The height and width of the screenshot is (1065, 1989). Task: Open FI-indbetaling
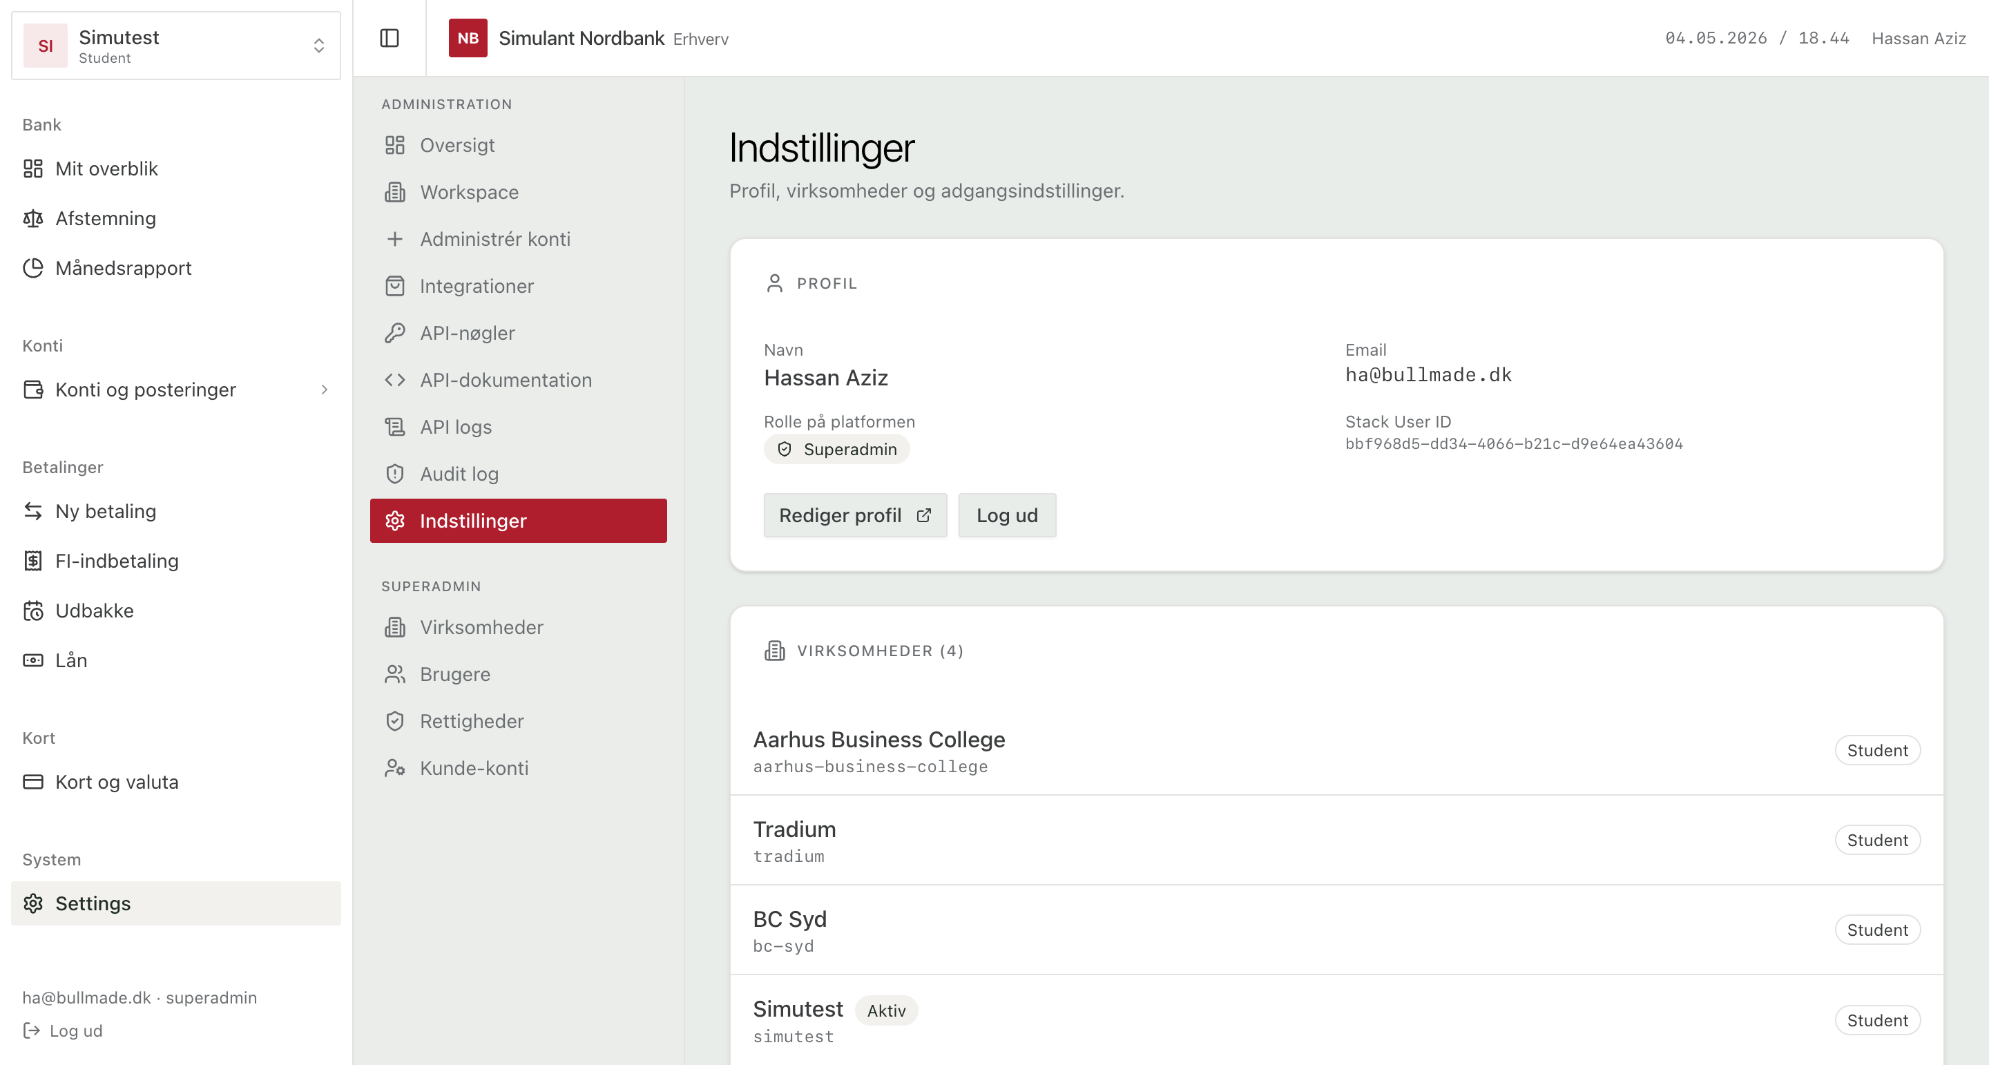176,561
